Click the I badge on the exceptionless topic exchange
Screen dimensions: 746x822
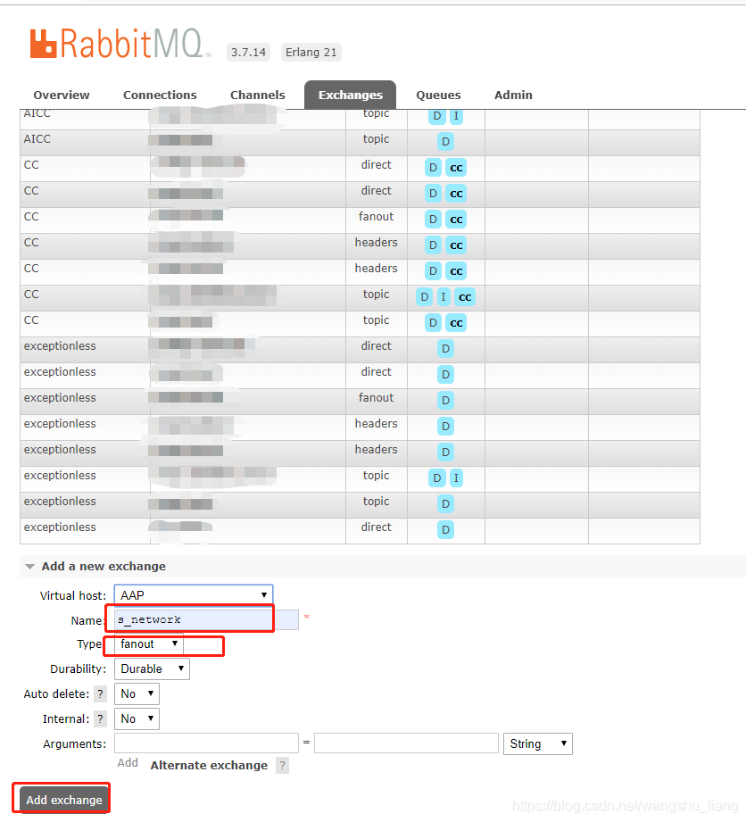point(455,477)
